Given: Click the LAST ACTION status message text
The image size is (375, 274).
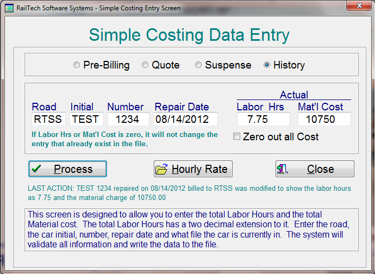Looking at the screenshot, I should click(189, 193).
